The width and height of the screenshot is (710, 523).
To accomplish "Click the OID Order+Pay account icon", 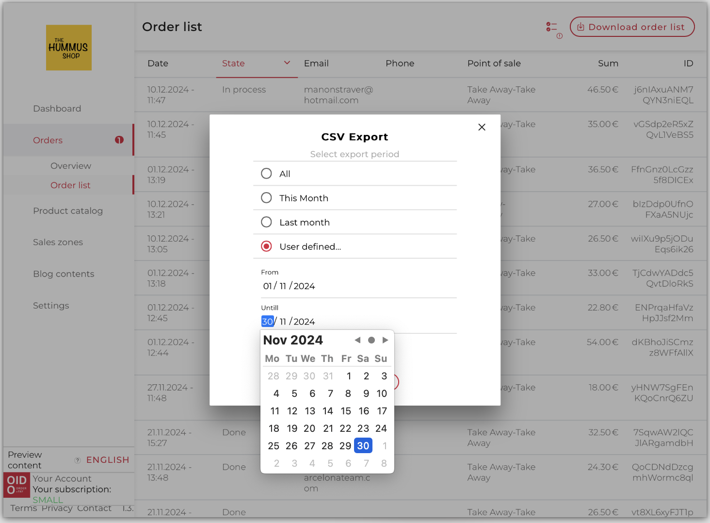I will 17,485.
